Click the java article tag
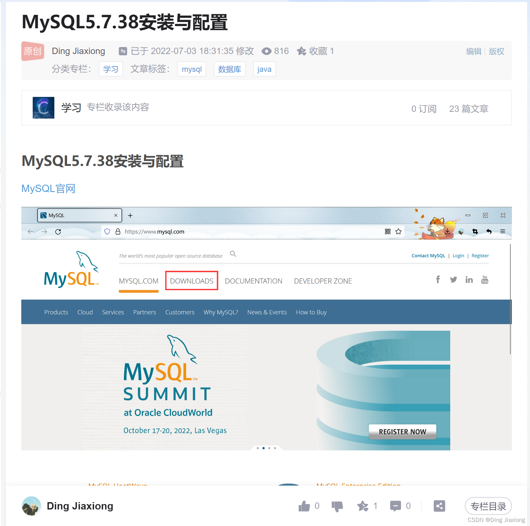 coord(264,69)
